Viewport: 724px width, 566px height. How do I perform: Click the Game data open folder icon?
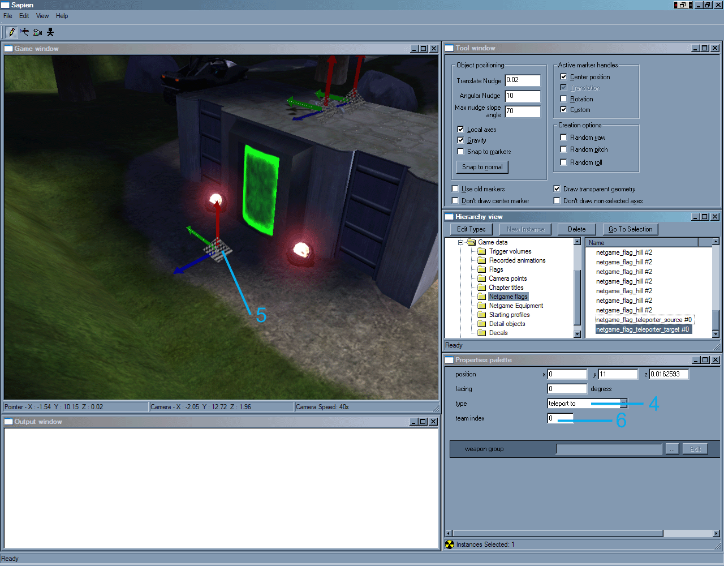click(471, 242)
